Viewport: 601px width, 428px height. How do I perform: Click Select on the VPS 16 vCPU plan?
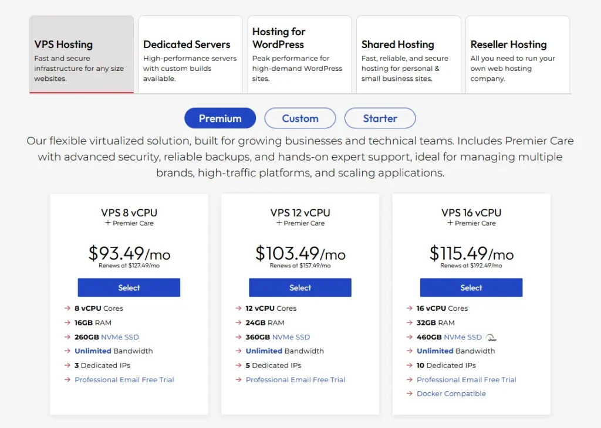click(471, 287)
